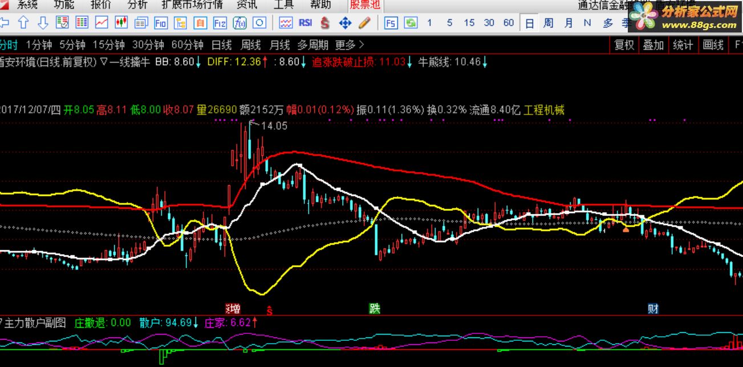The height and width of the screenshot is (367, 743).
Task: Open the 分析 menu
Action: click(137, 5)
